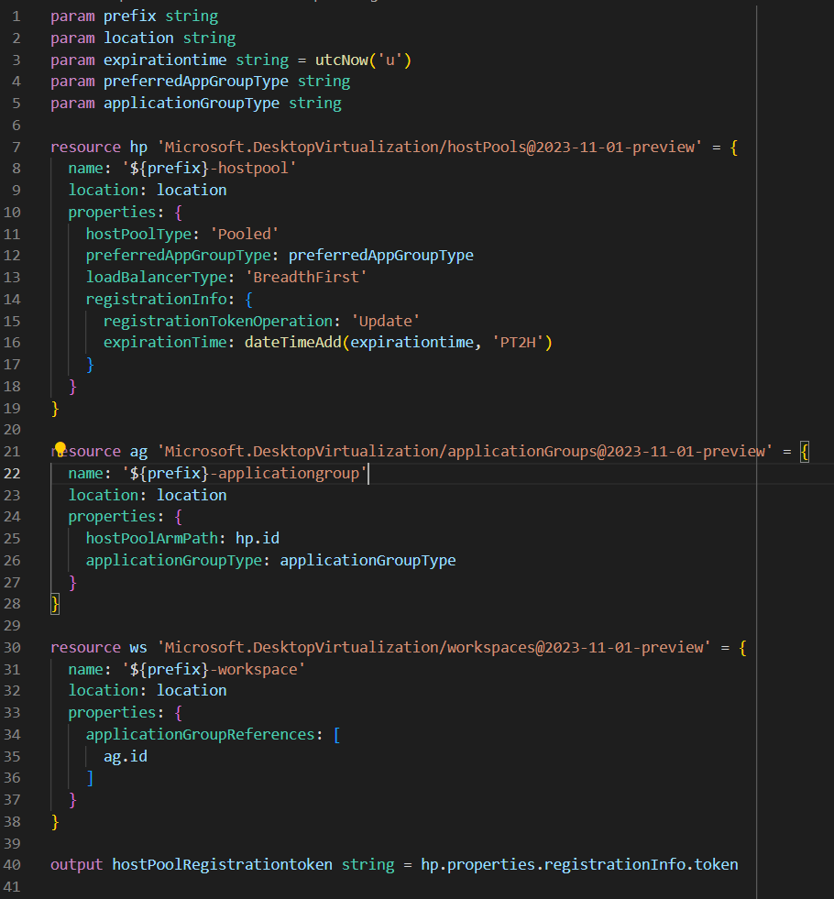Click the utcNow function call on line 3
This screenshot has width=834, height=899.
pyautogui.click(x=364, y=60)
